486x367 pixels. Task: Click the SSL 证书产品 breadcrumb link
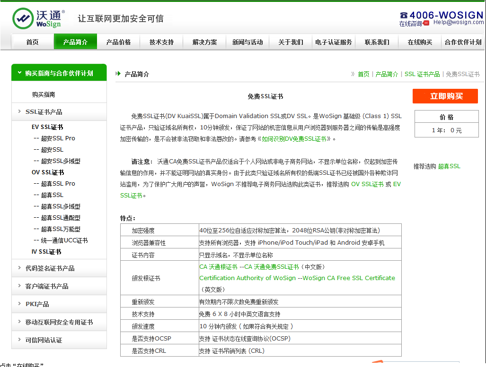(x=422, y=74)
